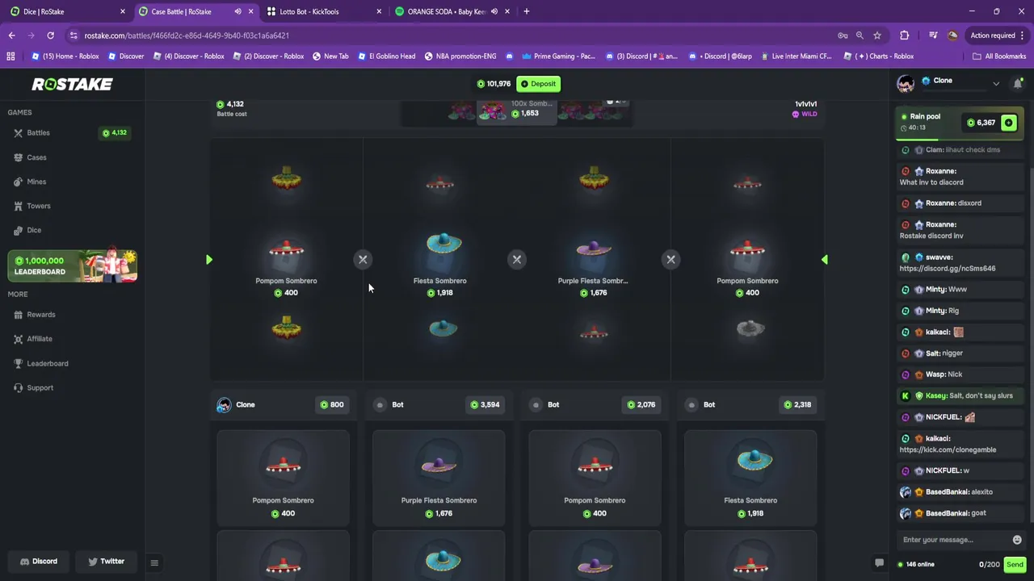This screenshot has width=1034, height=581.
Task: Open the Rewards page
Action: (40, 315)
